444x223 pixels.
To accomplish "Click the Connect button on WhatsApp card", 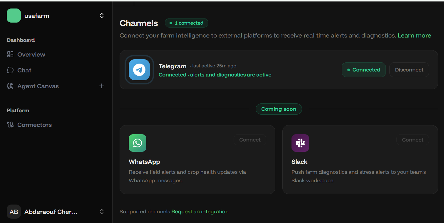I will point(250,140).
